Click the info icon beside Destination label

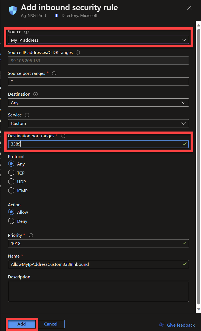(x=35, y=94)
